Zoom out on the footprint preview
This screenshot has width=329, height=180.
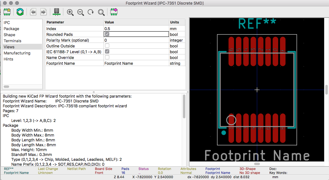[81, 12]
